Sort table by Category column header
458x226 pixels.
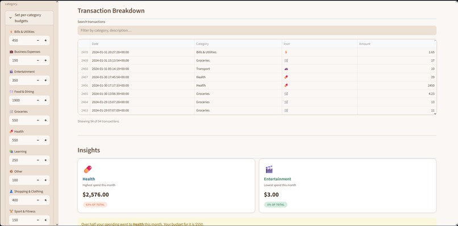238,44
